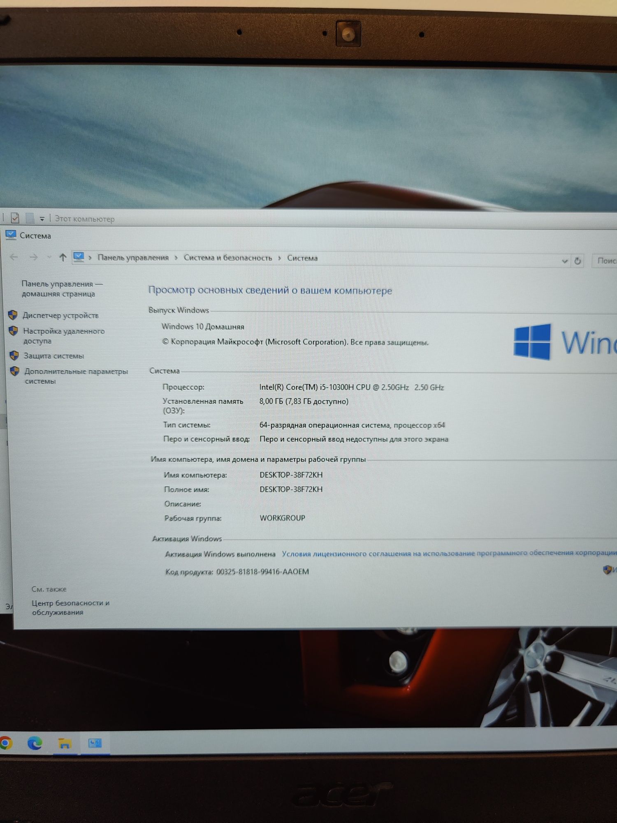617x823 pixels.
Task: Click the shield icon beside Дополнительные параметры системы
Action: pyautogui.click(x=15, y=371)
